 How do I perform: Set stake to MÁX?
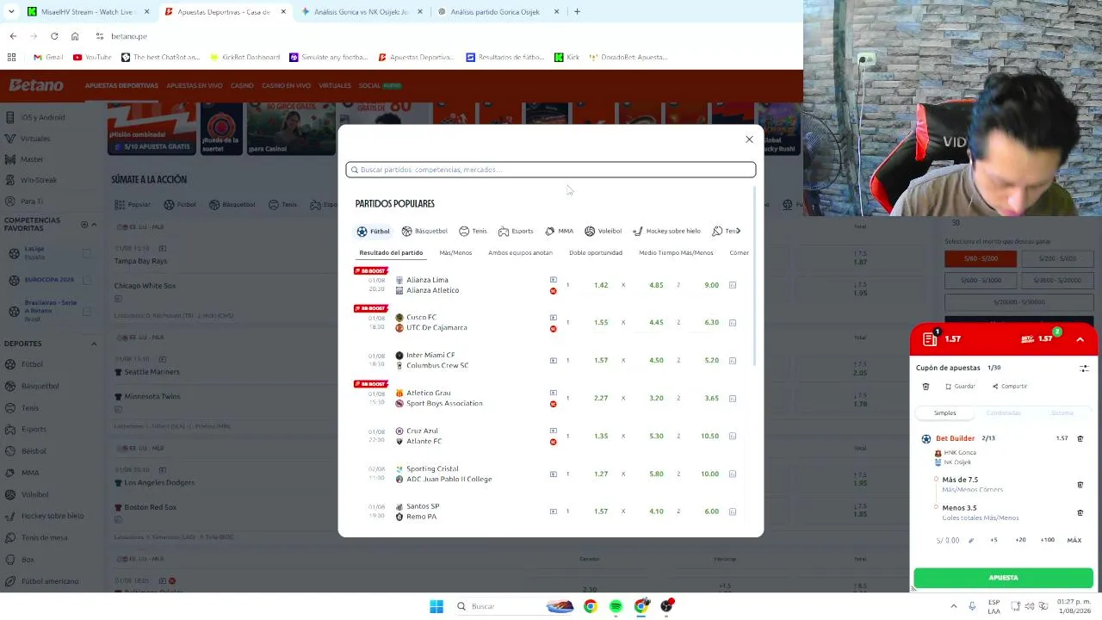(1074, 540)
